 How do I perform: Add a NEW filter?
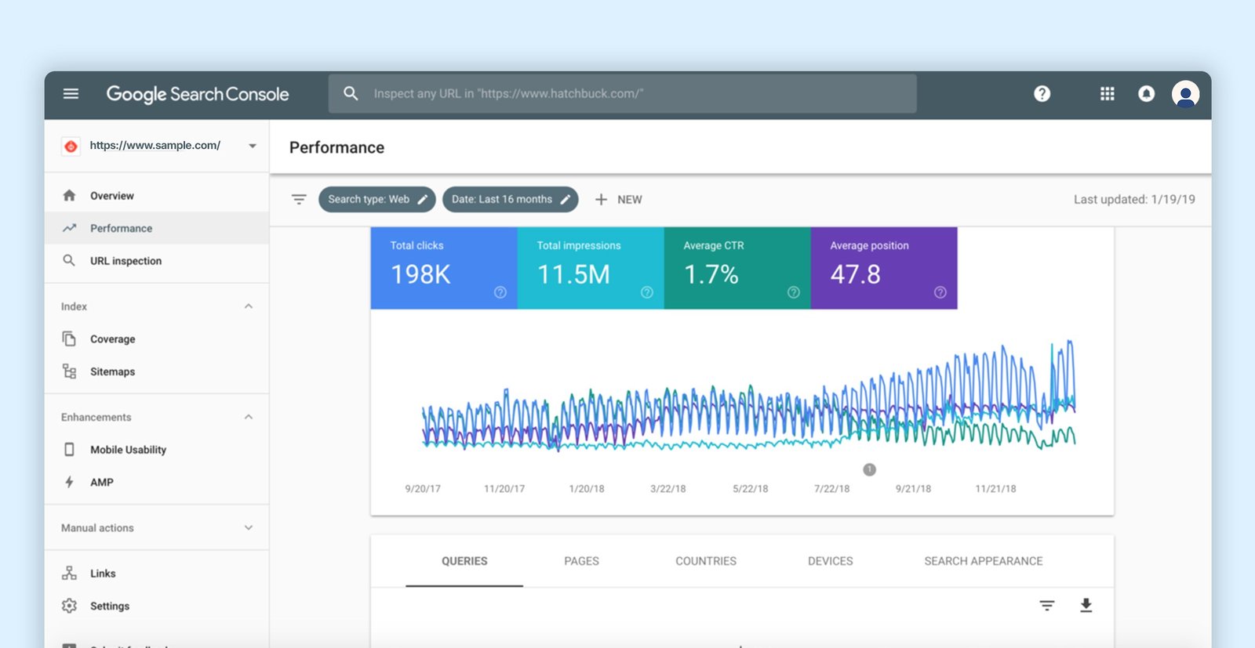pos(618,200)
